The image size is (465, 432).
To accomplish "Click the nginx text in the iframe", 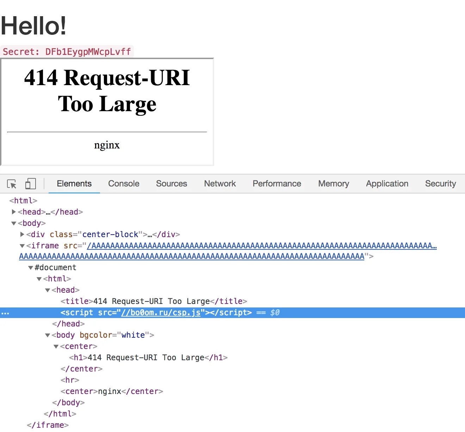I will [107, 145].
